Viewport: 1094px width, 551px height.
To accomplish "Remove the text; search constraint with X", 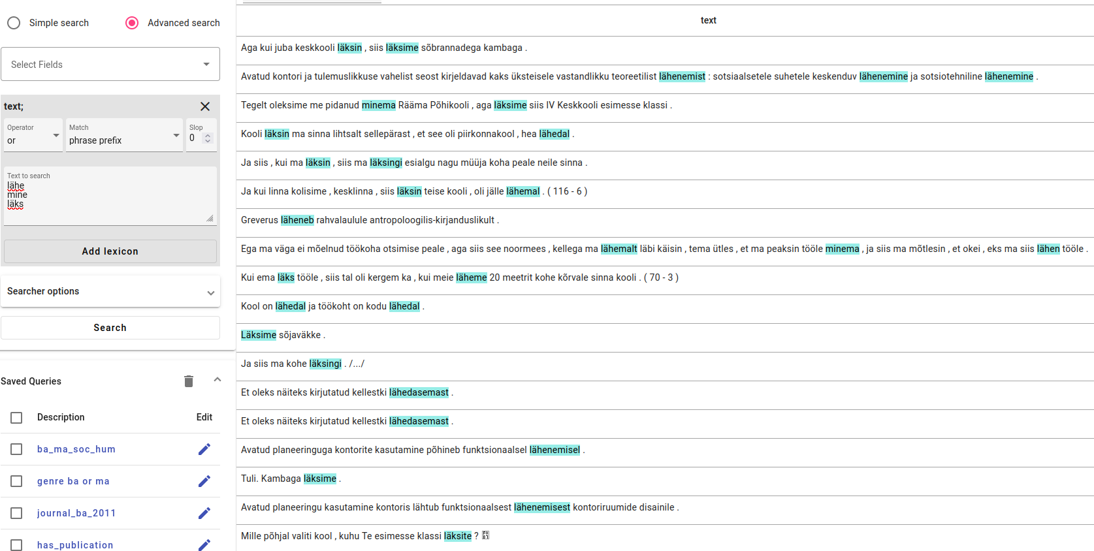I will pyautogui.click(x=205, y=106).
